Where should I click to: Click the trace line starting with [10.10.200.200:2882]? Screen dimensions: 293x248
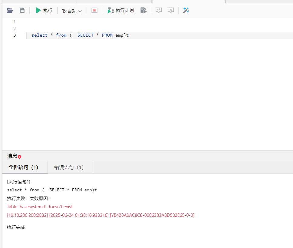coord(101,215)
